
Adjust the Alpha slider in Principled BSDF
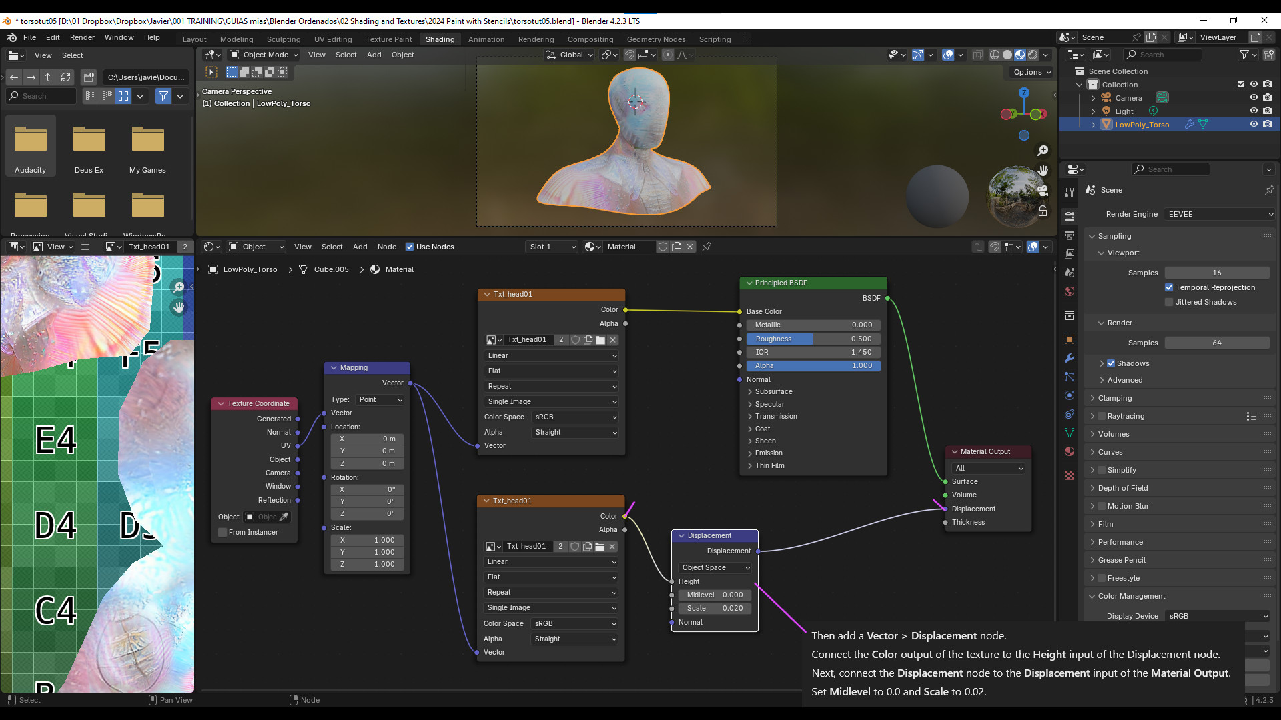point(813,365)
